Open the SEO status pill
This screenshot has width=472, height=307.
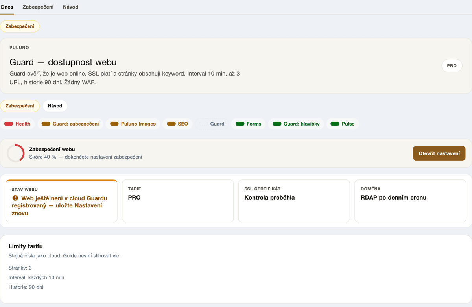177,124
